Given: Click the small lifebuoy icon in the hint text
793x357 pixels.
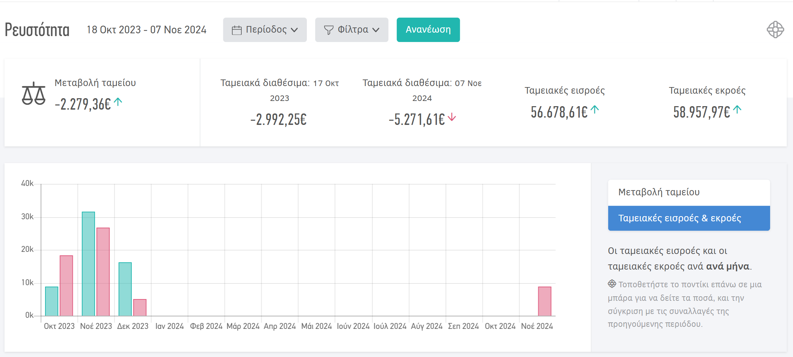Looking at the screenshot, I should coord(612,284).
